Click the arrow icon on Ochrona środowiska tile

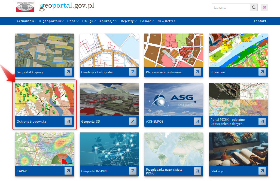[68, 121]
